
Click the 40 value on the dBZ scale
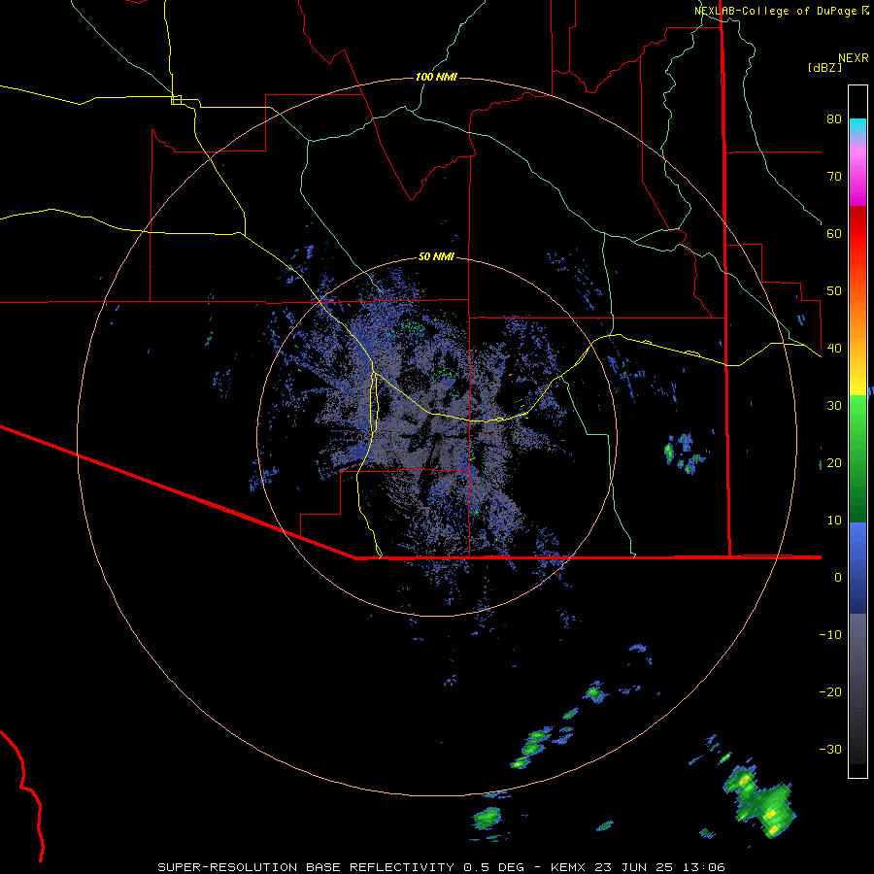pos(834,349)
